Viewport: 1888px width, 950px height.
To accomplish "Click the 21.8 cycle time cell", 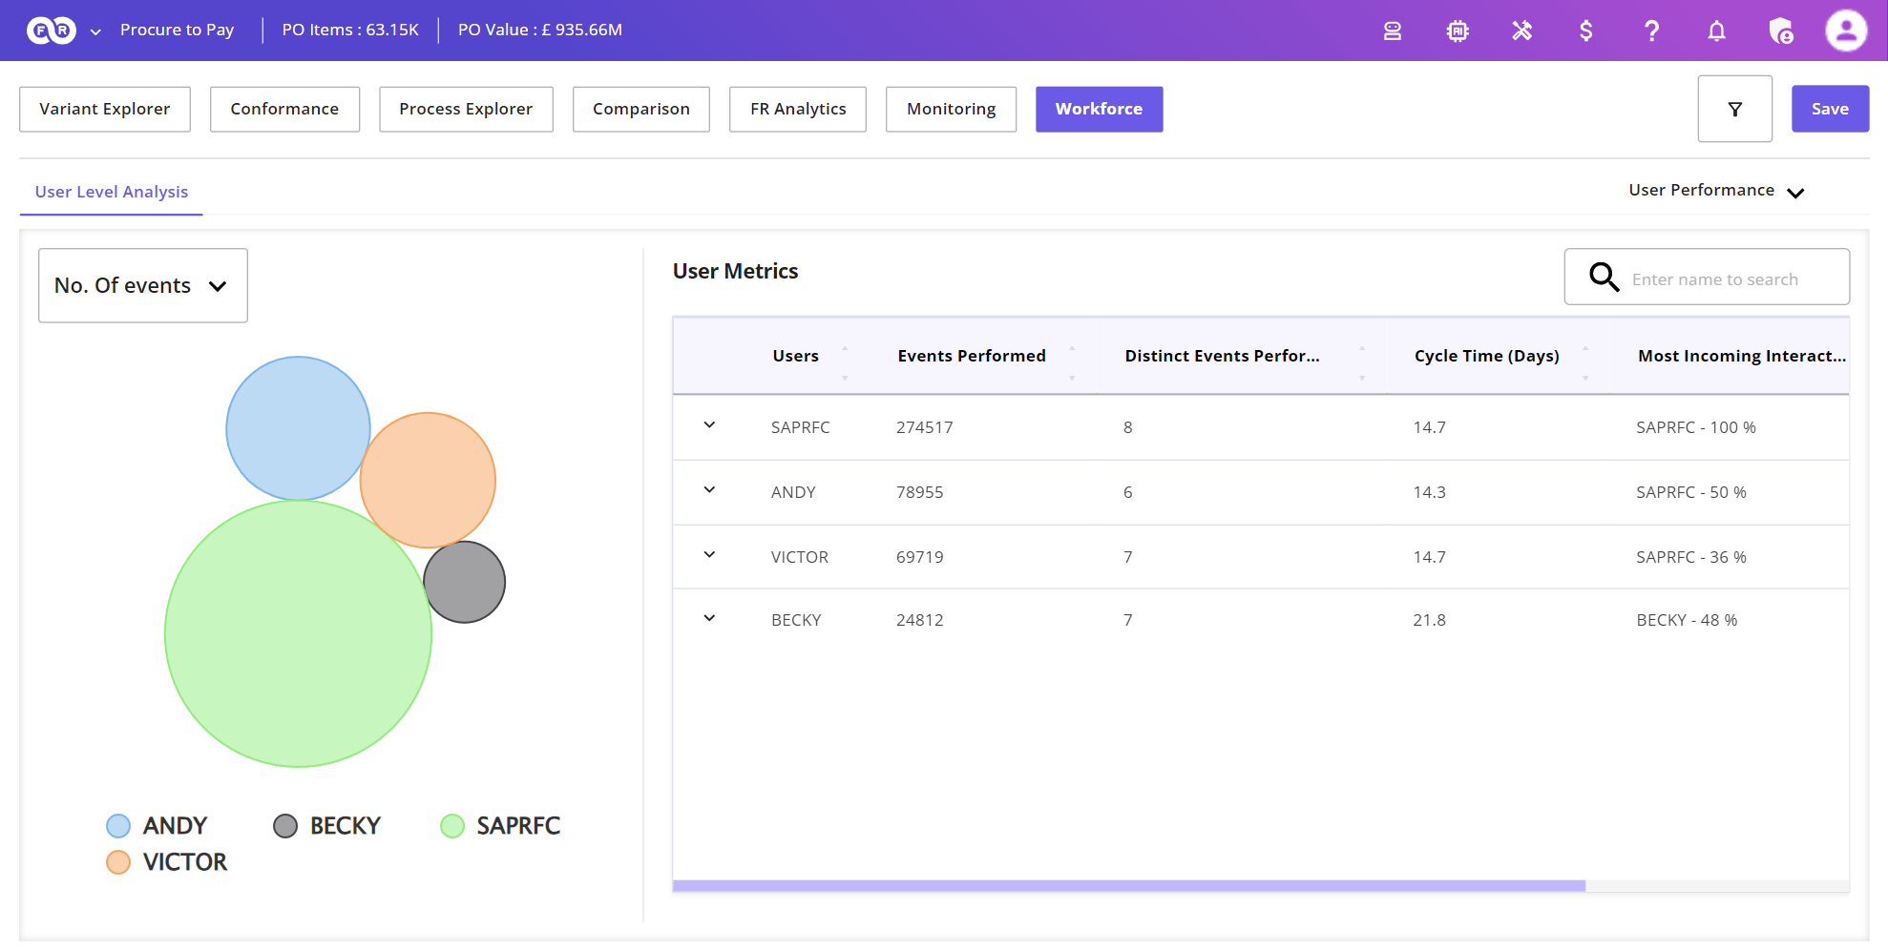I will click(x=1429, y=620).
